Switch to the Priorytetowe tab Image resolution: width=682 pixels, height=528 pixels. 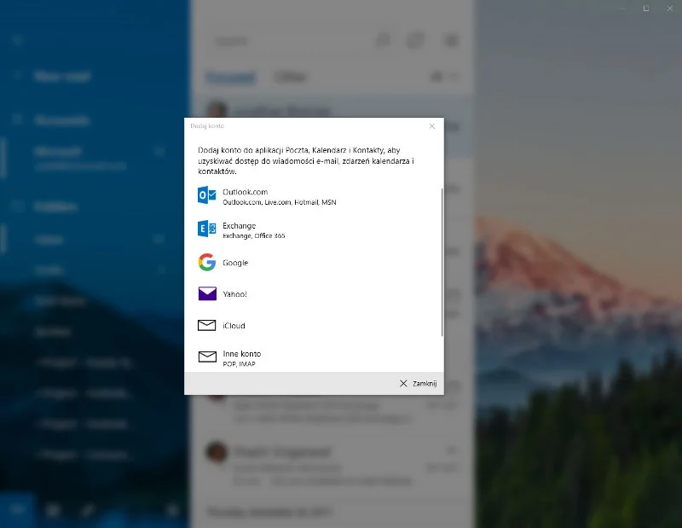231,77
